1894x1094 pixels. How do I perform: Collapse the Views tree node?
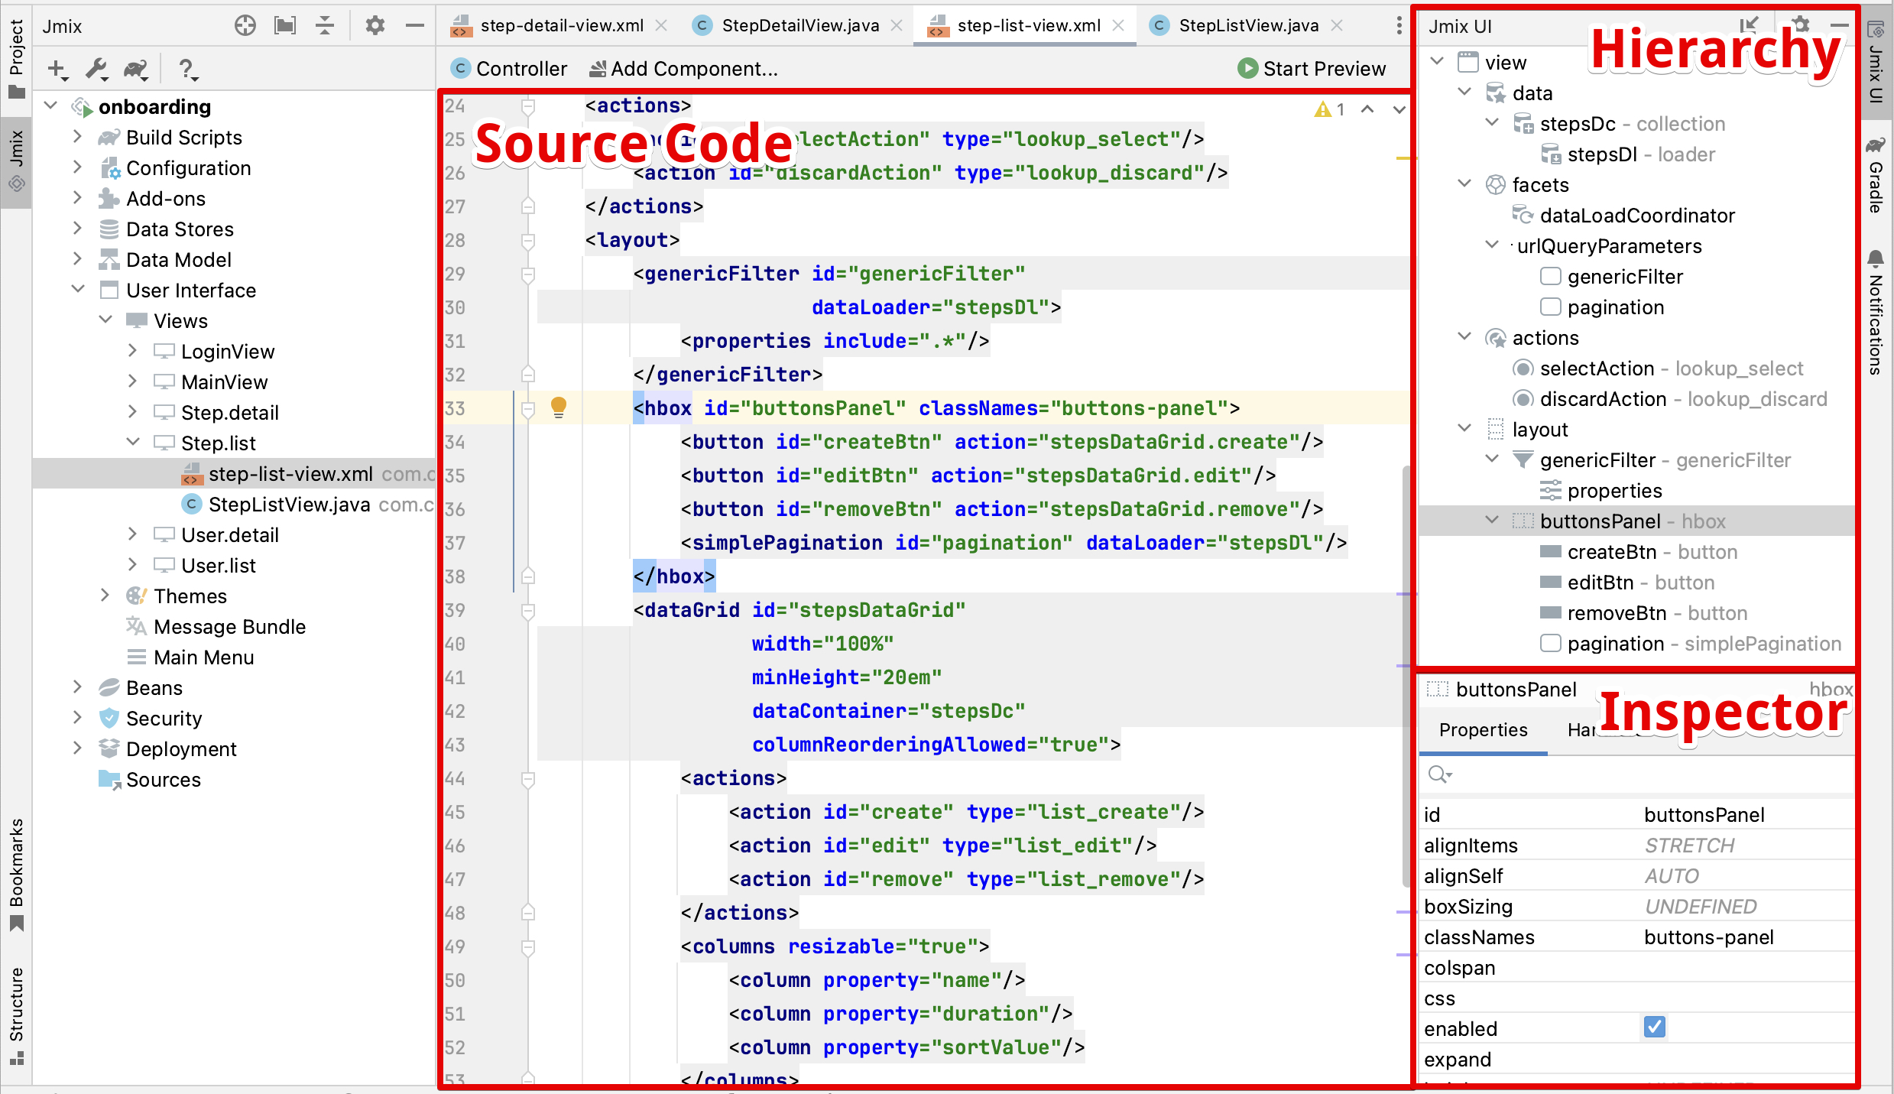(x=106, y=320)
